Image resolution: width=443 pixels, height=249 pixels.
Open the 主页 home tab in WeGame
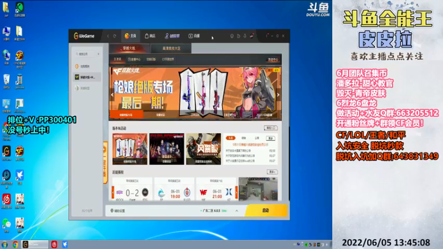(131, 36)
